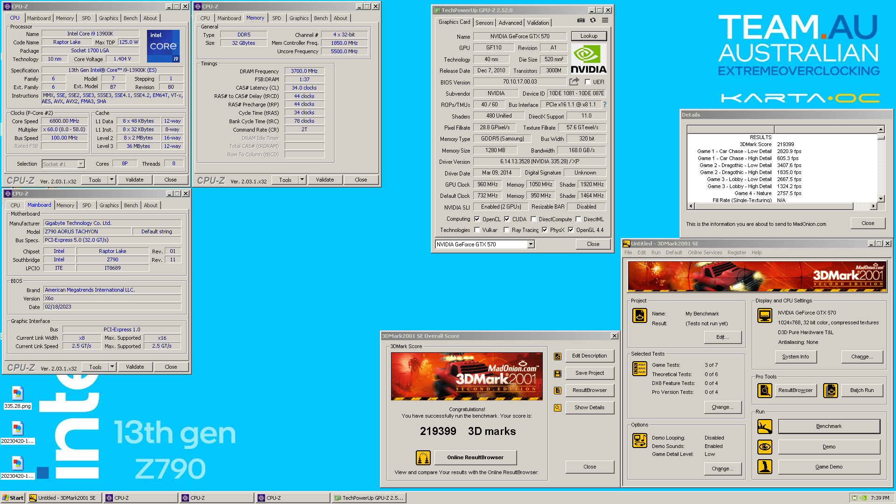Click Details right scroll arrow

(x=873, y=206)
